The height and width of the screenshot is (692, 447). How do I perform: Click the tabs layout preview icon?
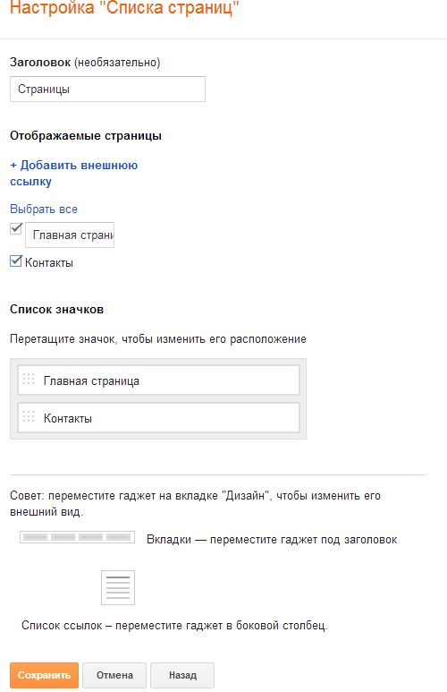click(x=77, y=537)
